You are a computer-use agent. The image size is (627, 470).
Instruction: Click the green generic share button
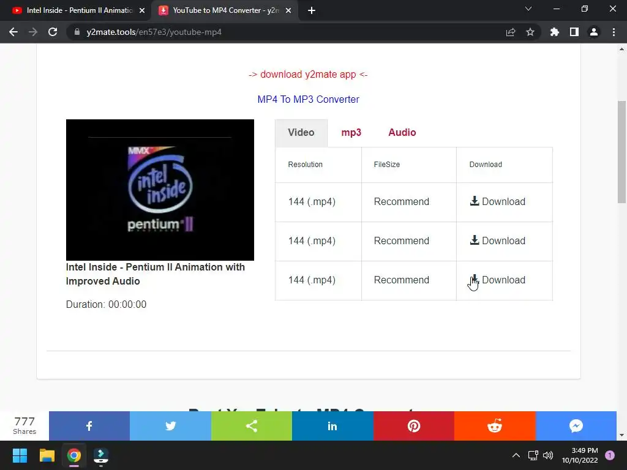[x=252, y=426]
